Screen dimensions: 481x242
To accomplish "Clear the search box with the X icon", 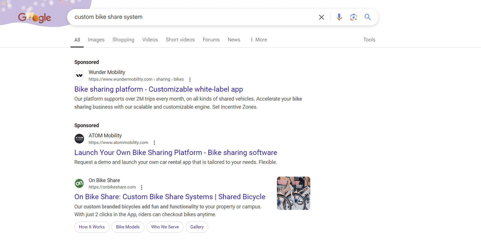I will pos(321,17).
